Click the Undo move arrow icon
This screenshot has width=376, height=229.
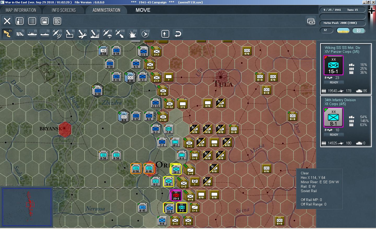coord(178,34)
